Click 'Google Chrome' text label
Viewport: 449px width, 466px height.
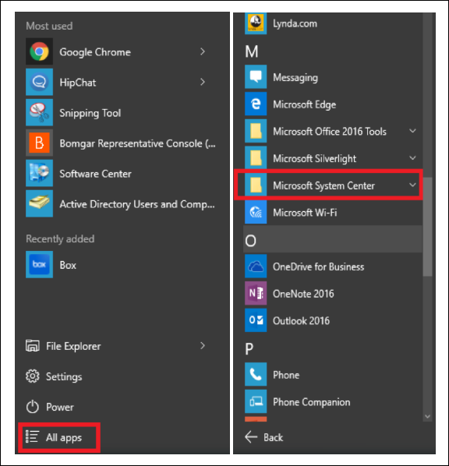95,52
